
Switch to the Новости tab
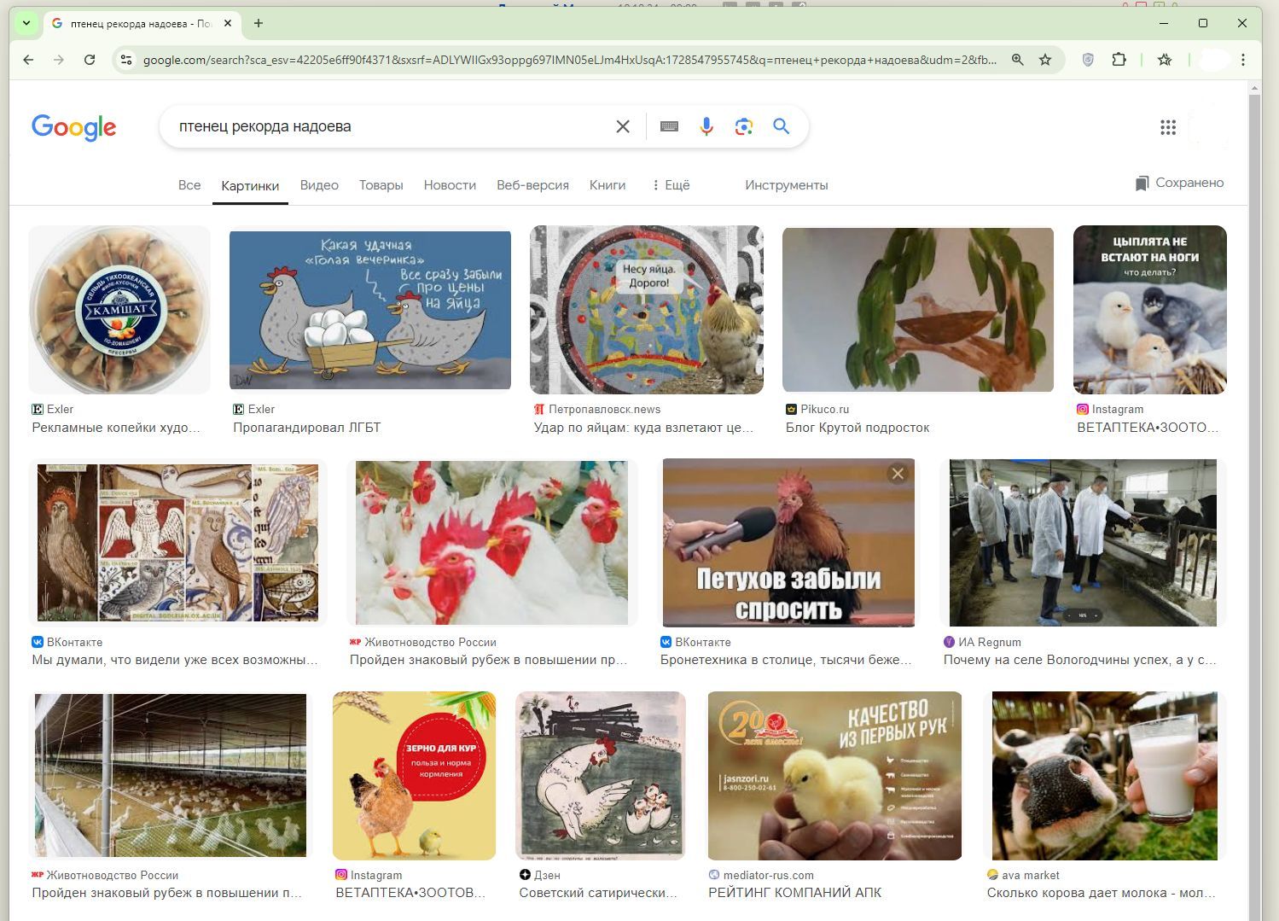[450, 185]
